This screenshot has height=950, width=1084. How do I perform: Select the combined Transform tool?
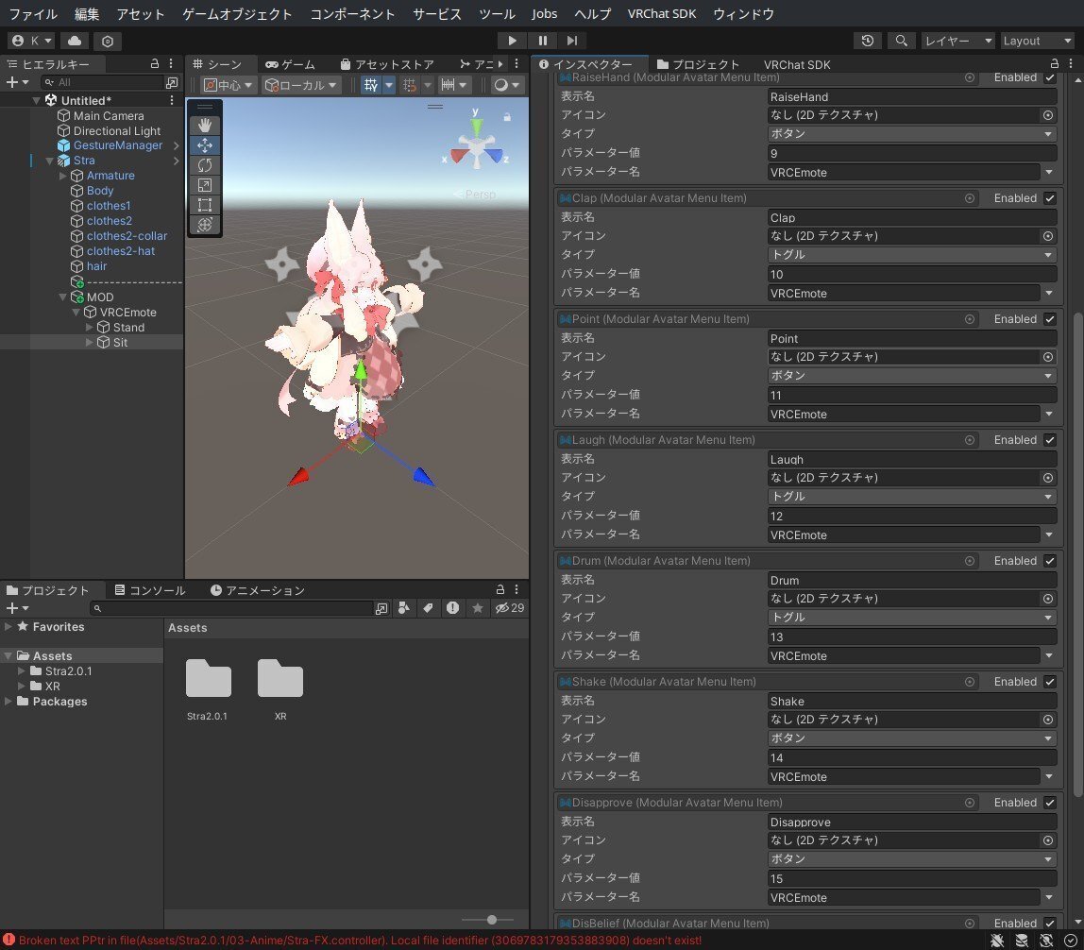(x=205, y=225)
